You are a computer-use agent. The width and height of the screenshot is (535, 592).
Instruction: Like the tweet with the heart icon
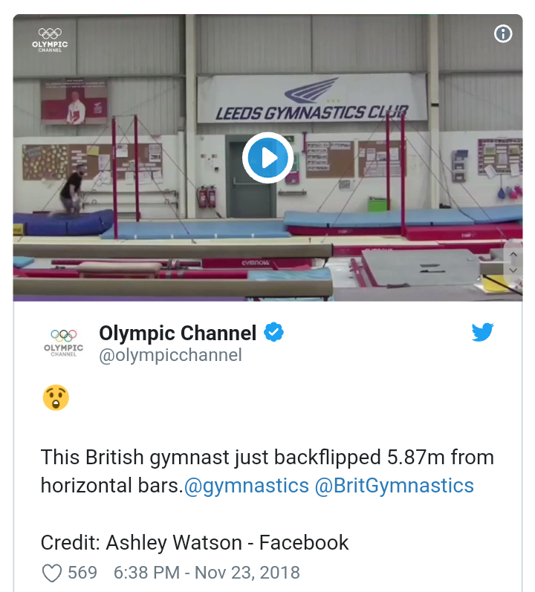pos(51,573)
